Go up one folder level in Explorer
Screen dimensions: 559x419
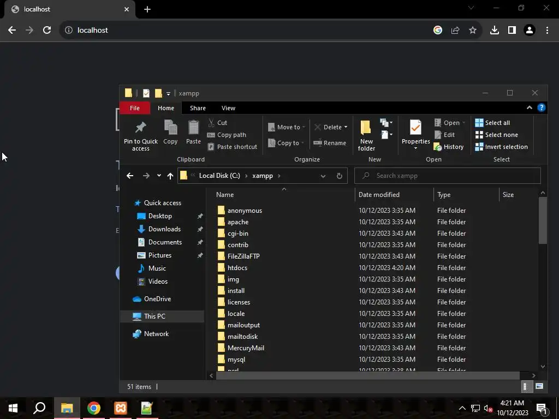pyautogui.click(x=170, y=176)
